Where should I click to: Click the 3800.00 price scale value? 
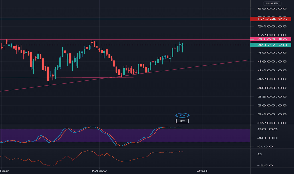[x=272, y=97]
